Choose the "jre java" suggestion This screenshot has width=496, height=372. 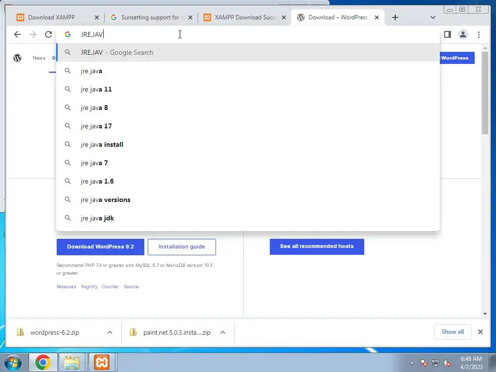click(x=248, y=71)
